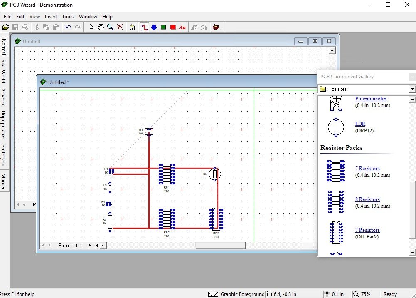Open the Window menu

click(x=88, y=17)
